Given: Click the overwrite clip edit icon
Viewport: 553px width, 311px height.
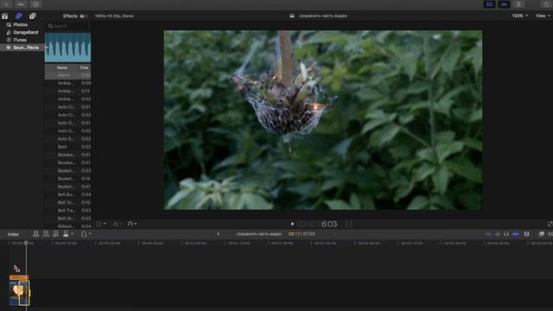Looking at the screenshot, I should coord(66,234).
